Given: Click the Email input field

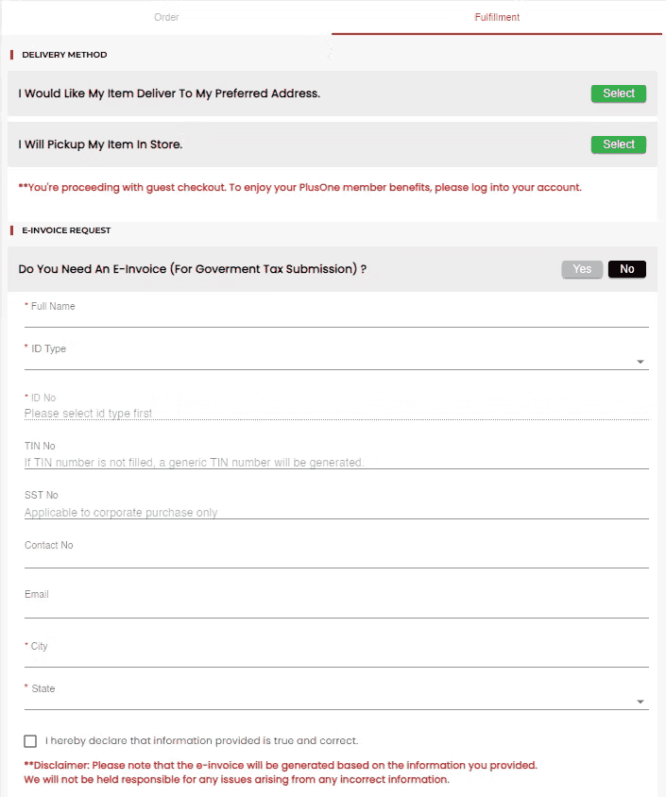Looking at the screenshot, I should coord(336,609).
